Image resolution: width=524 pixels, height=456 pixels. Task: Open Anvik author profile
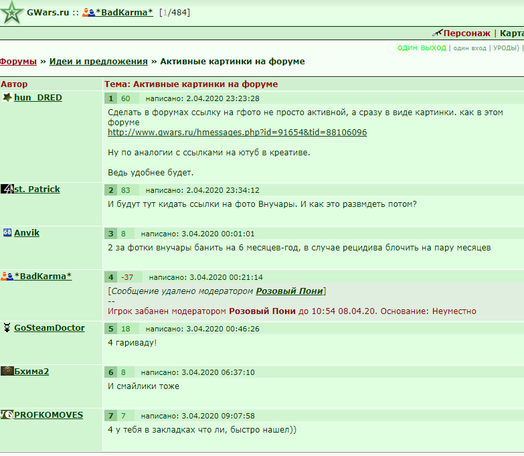coord(26,232)
